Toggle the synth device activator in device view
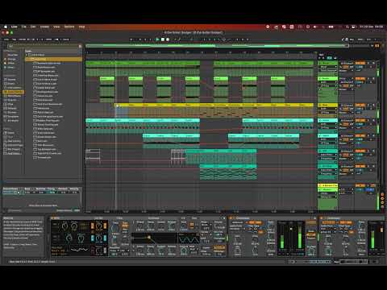The width and height of the screenshot is (387, 290). [53, 218]
